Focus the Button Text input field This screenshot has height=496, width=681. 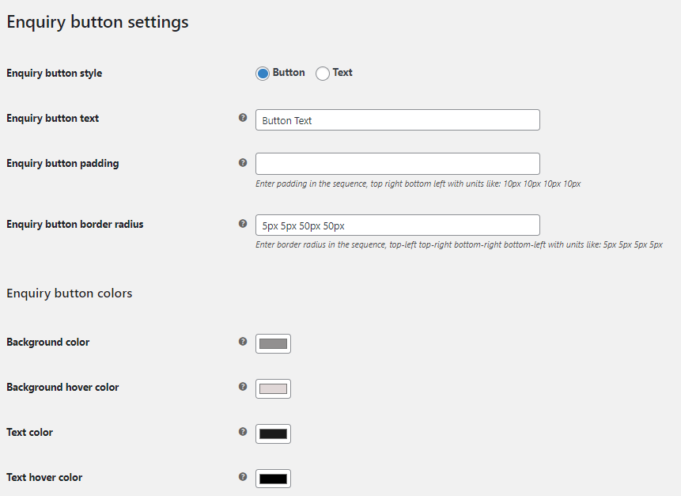click(x=397, y=119)
